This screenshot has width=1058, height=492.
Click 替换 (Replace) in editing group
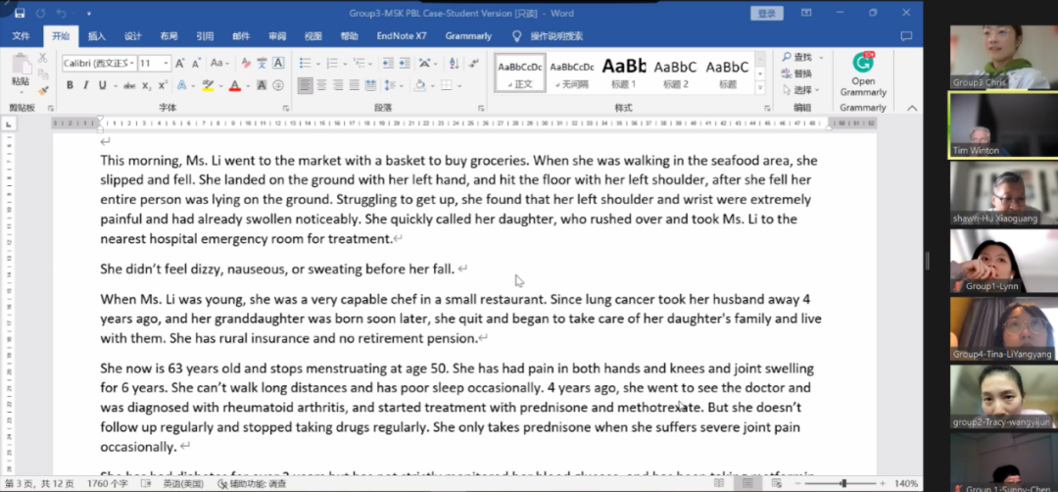pos(802,74)
